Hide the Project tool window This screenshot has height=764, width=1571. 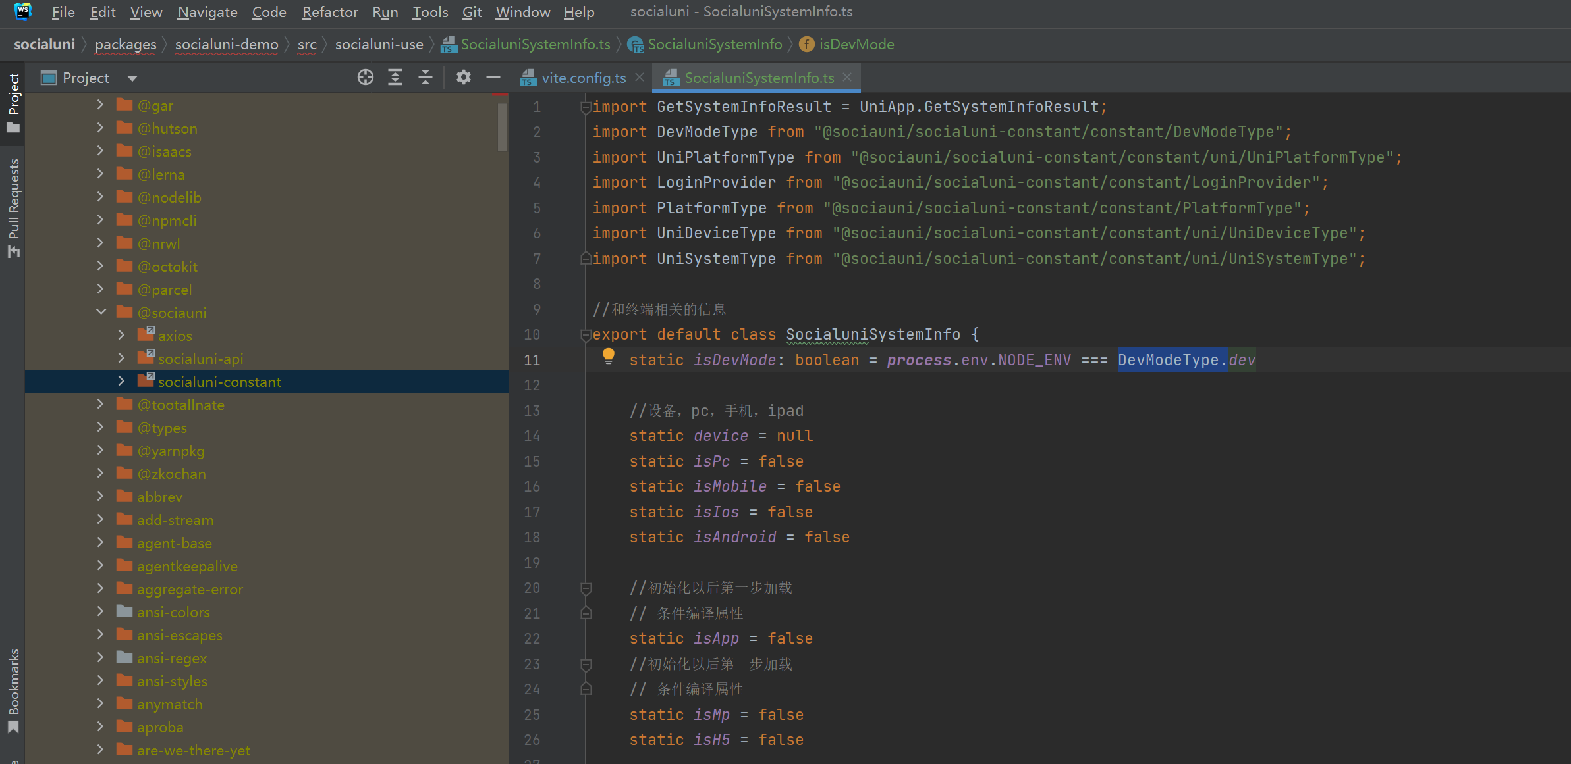493,77
